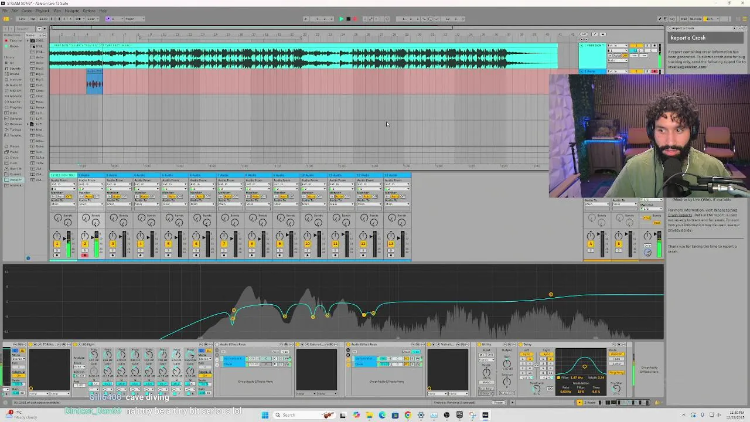Open track 1 Audio From dropdown
Viewport: 750px width, 422px height.
(x=63, y=185)
